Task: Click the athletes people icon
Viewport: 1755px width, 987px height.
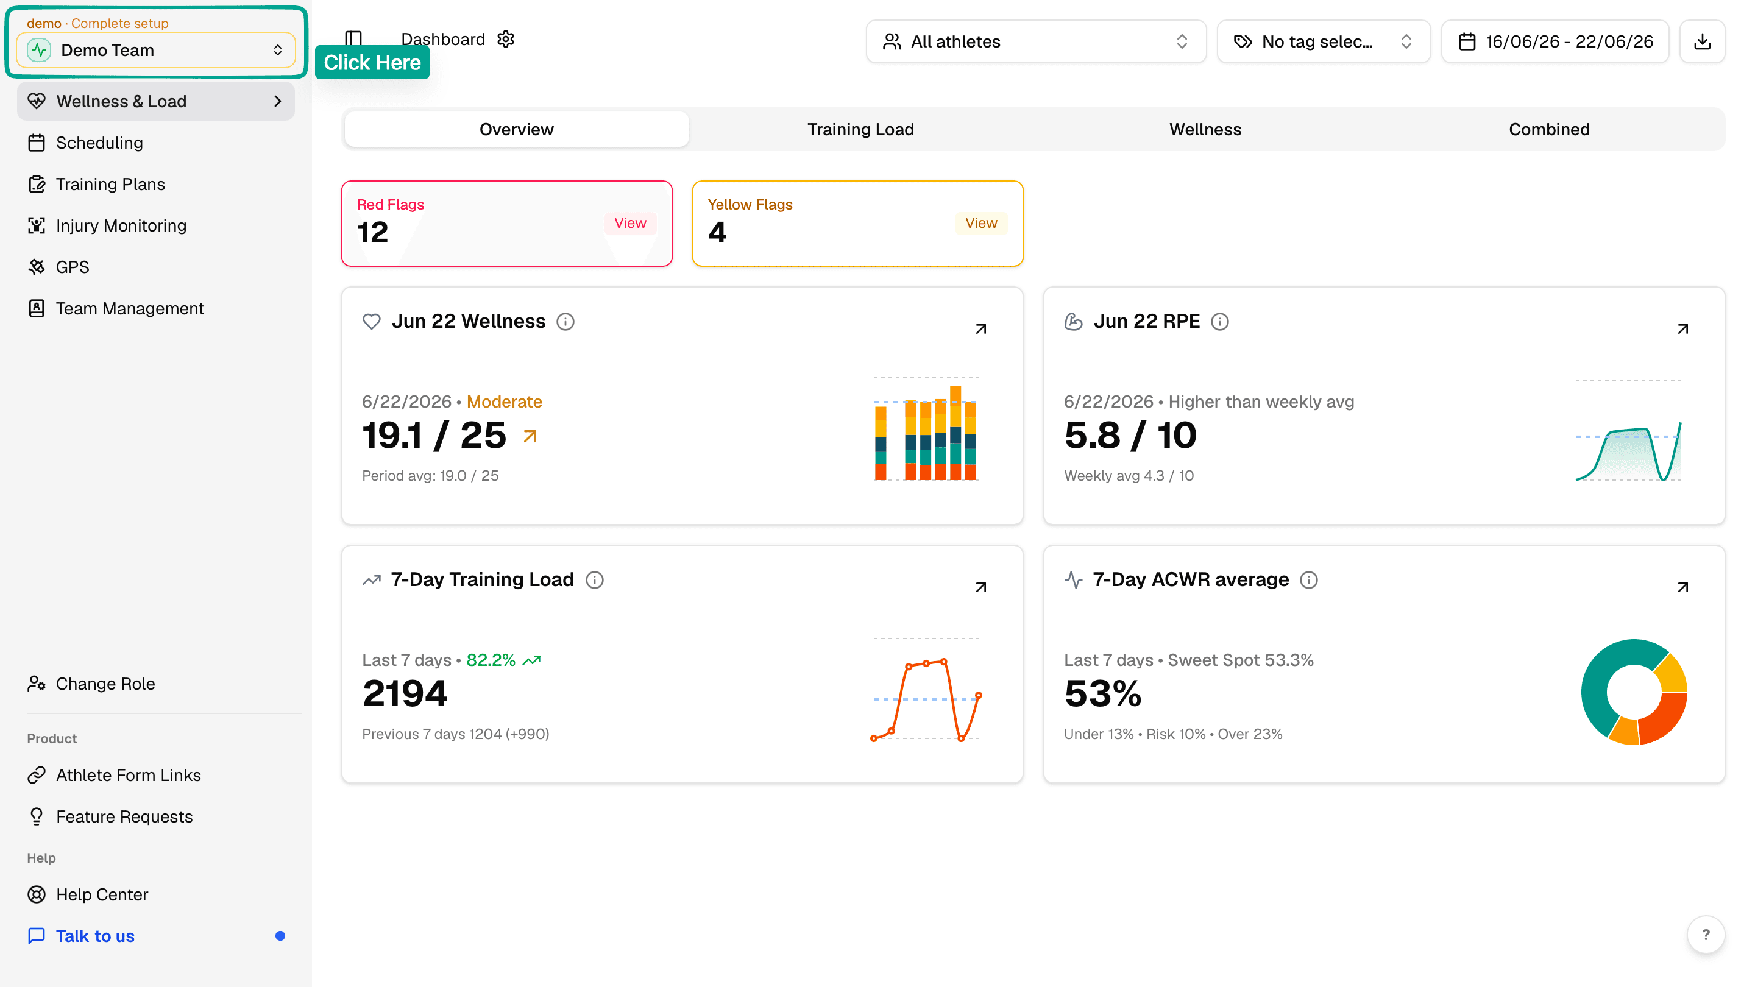Action: click(892, 41)
